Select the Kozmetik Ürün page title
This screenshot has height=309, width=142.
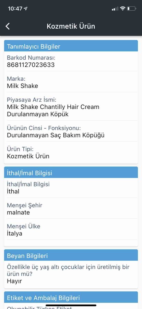71,26
